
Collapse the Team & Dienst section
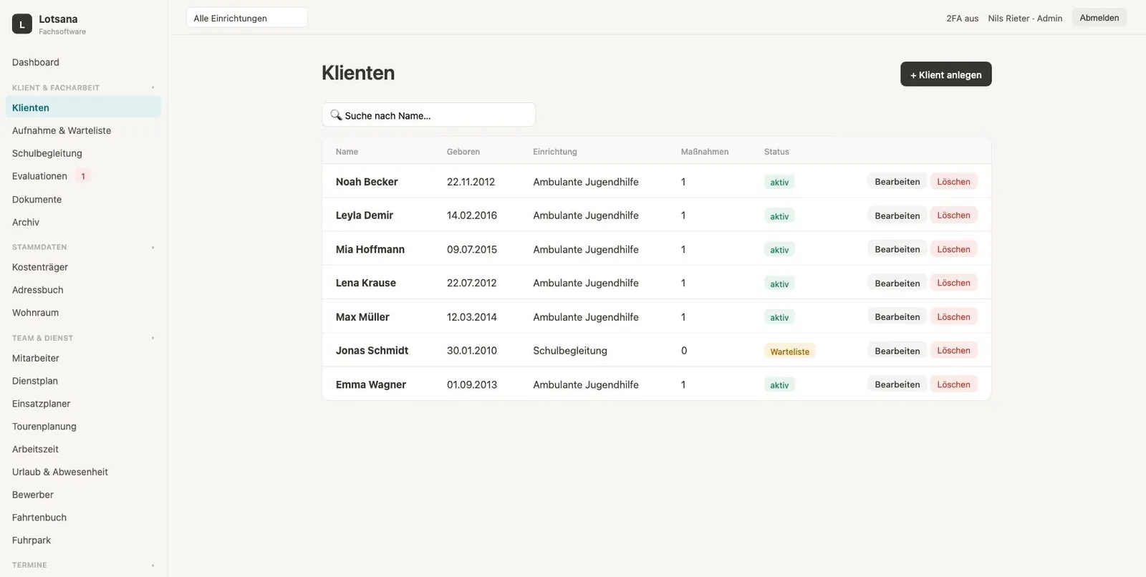153,338
